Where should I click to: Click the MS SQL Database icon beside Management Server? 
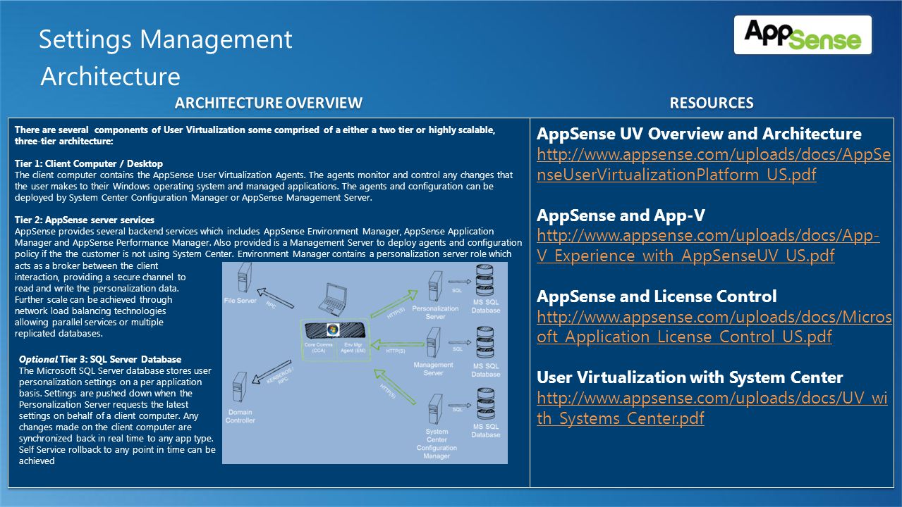485,342
